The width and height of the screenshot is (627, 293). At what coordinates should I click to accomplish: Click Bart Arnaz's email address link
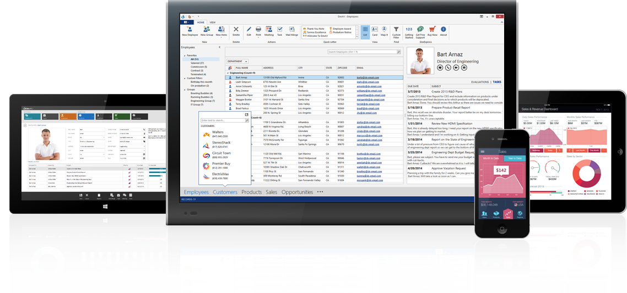click(x=367, y=78)
